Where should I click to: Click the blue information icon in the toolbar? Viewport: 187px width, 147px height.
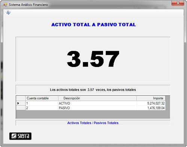coord(8,12)
